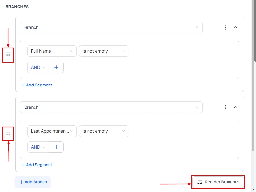Viewport: 256px width, 192px height.
Task: Click the first branch's drag handle
Action: tap(8, 55)
